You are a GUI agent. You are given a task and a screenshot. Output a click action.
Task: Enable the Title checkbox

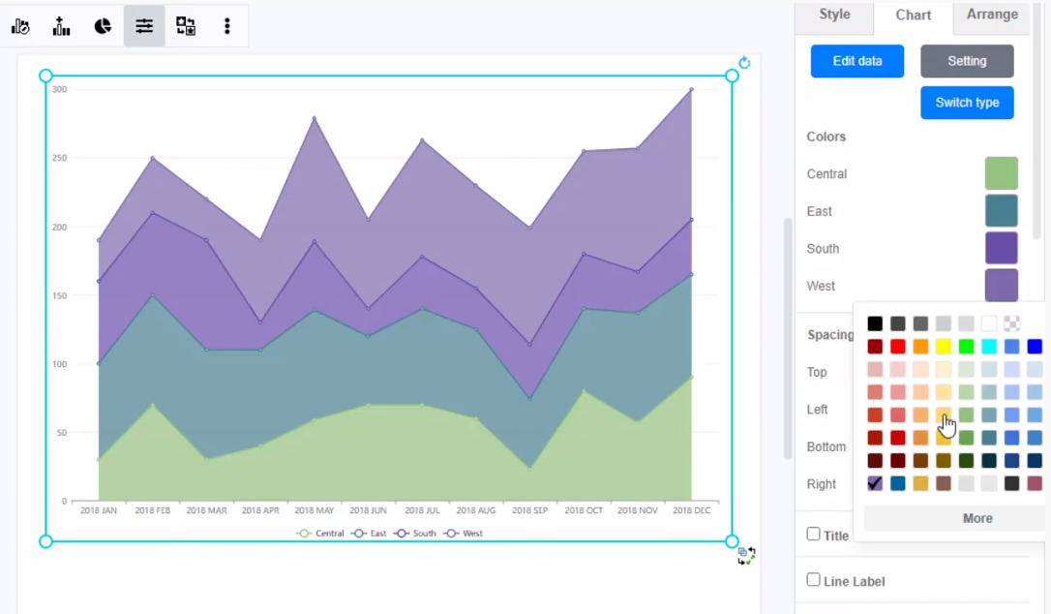(x=813, y=535)
